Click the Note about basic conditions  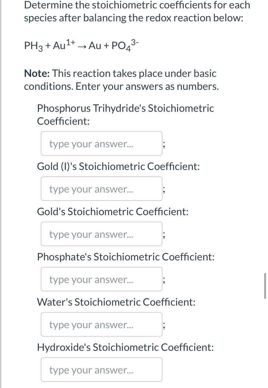(x=120, y=79)
